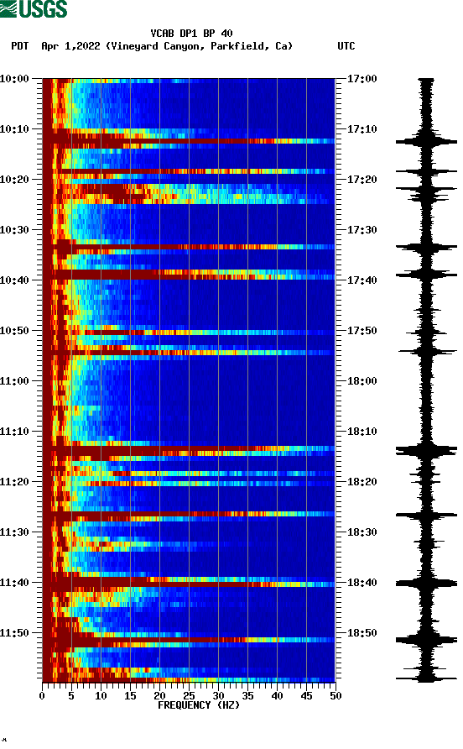463x749 pixels.
Task: Click the '10:00' PDT time label
Action: [15, 78]
